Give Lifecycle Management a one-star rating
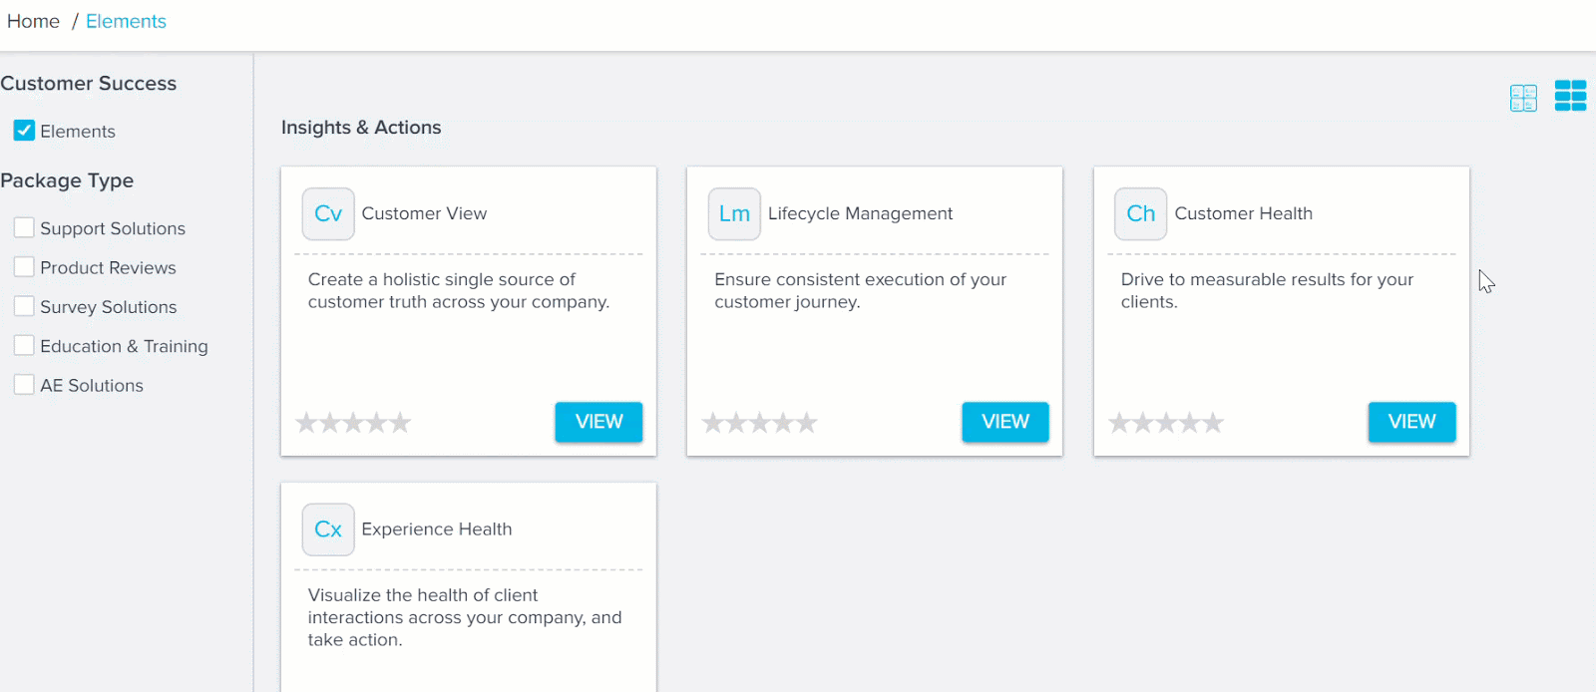This screenshot has height=692, width=1596. click(713, 423)
